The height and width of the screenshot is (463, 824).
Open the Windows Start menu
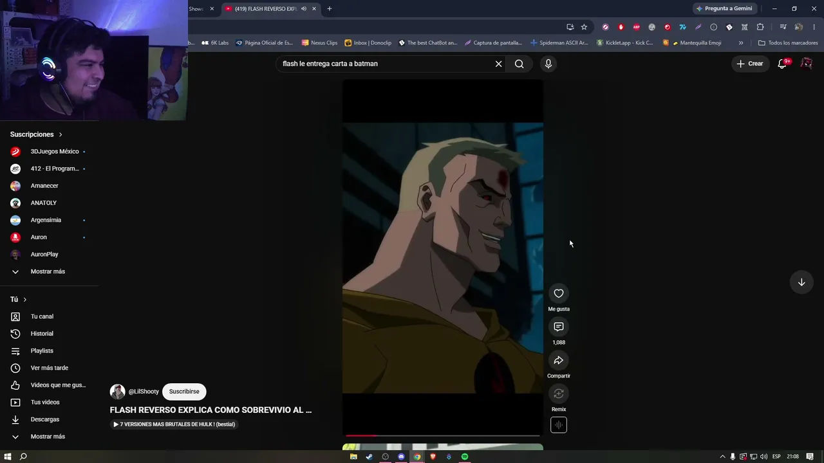click(x=8, y=457)
